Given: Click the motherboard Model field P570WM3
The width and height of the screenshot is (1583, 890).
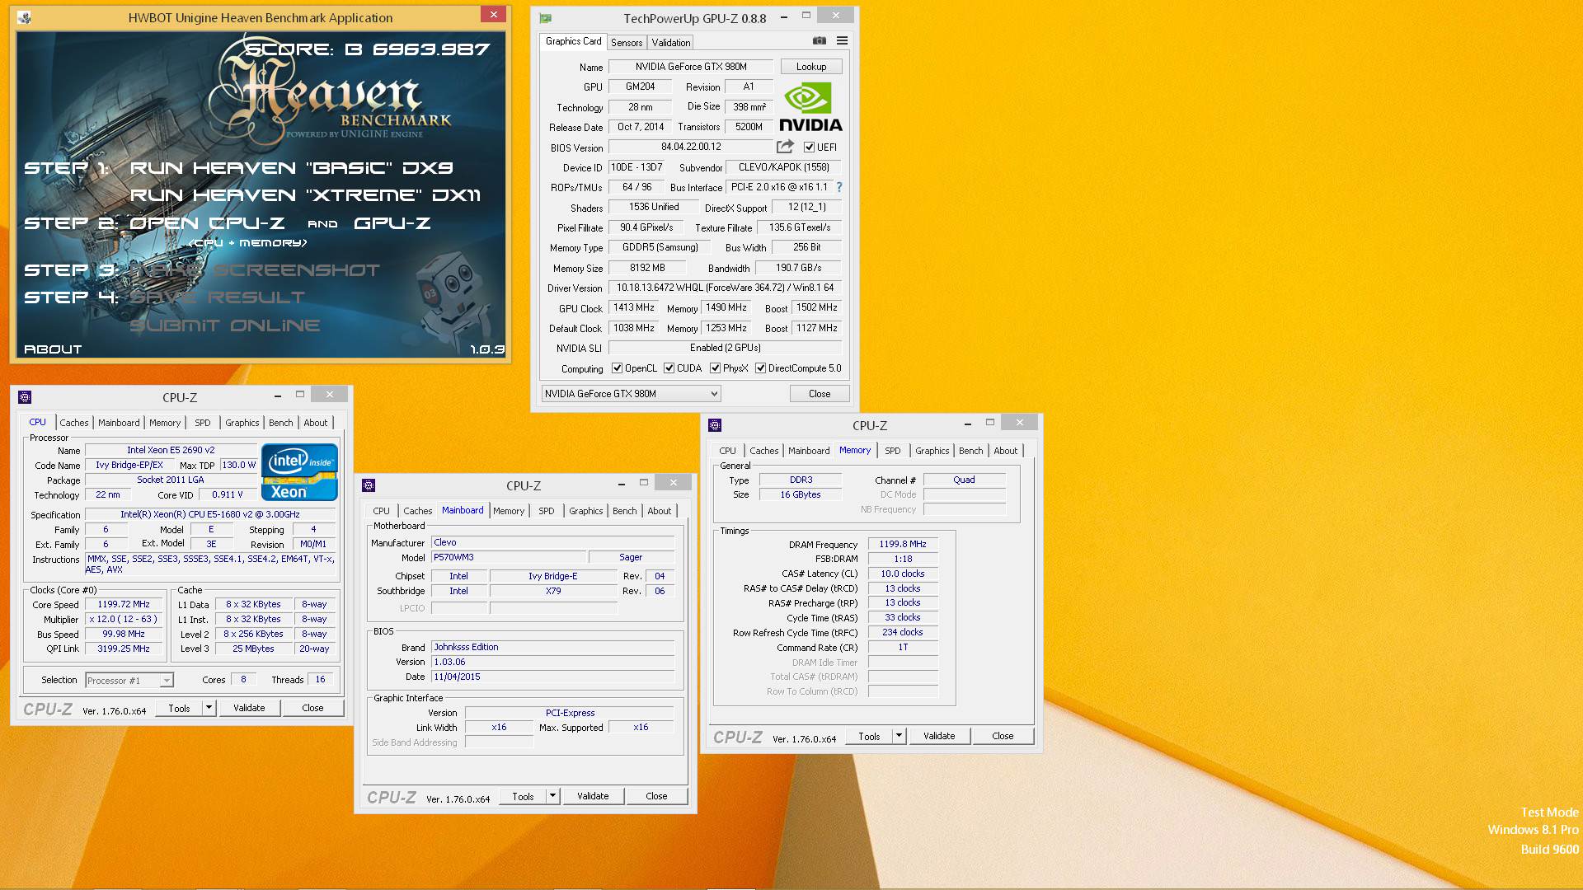Looking at the screenshot, I should point(508,558).
